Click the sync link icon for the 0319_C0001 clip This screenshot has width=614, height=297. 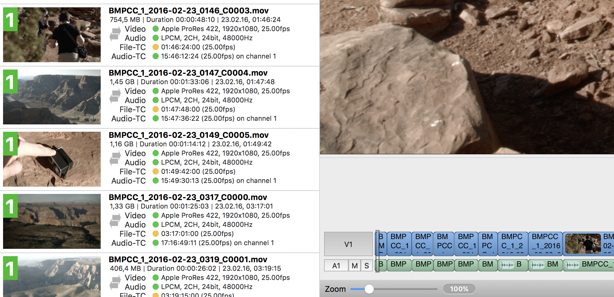115,282
